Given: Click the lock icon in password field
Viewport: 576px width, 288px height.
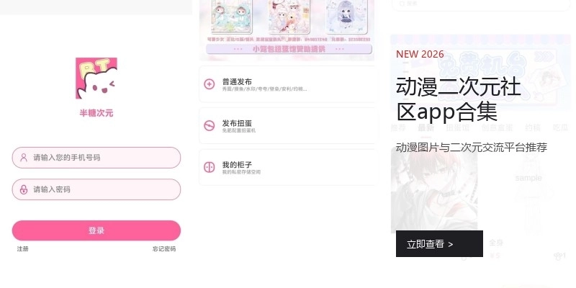Looking at the screenshot, I should click(24, 189).
